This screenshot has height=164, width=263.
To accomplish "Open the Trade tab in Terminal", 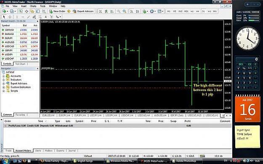I will (x=8, y=151).
